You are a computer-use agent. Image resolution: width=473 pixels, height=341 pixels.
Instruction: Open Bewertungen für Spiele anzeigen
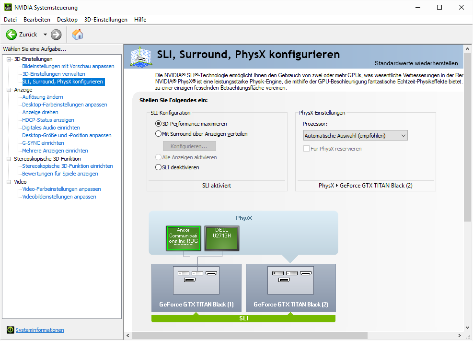coord(60,174)
